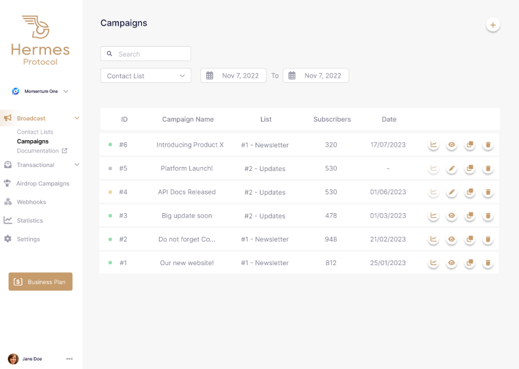Open the Contact List dropdown filter
Viewport: 519px width, 369px height.
(x=146, y=76)
